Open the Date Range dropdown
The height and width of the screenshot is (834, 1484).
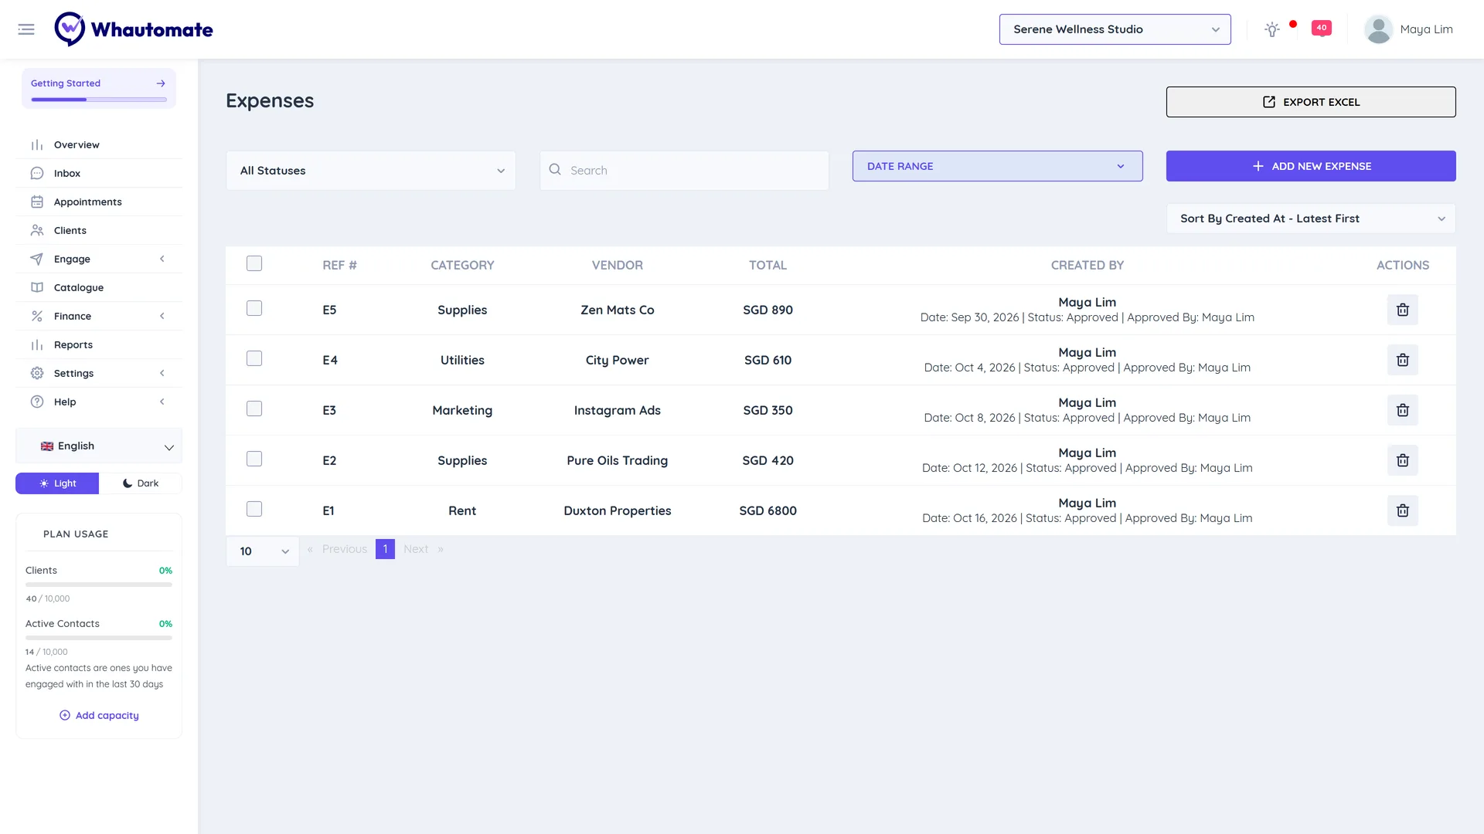point(997,166)
